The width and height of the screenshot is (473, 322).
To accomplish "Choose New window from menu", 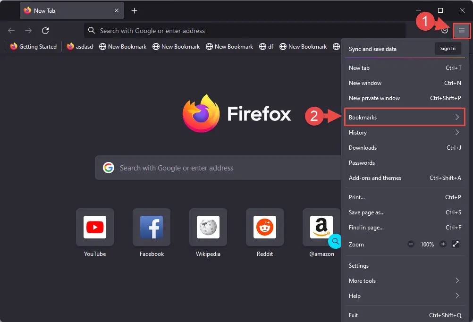I will [x=405, y=83].
